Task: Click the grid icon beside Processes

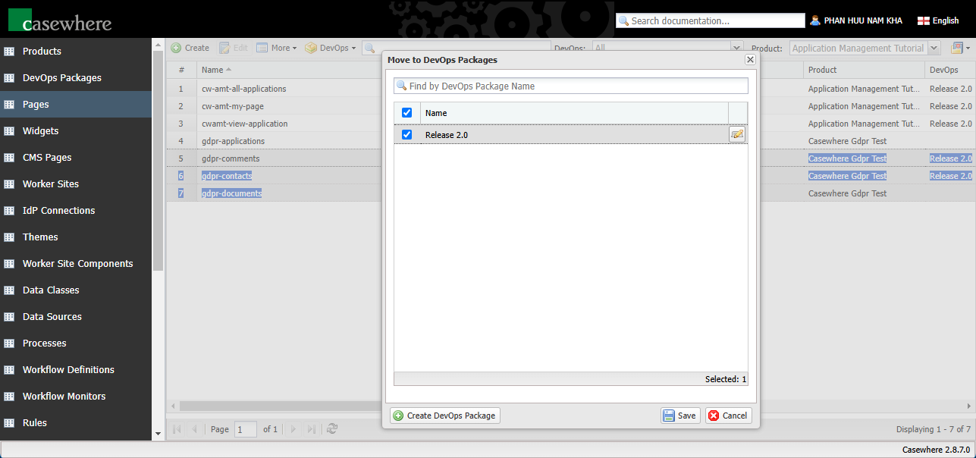Action: [x=9, y=343]
